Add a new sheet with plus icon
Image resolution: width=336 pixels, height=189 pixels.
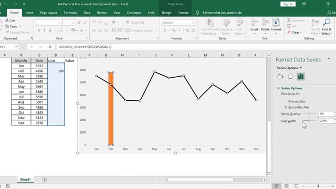coord(45,180)
